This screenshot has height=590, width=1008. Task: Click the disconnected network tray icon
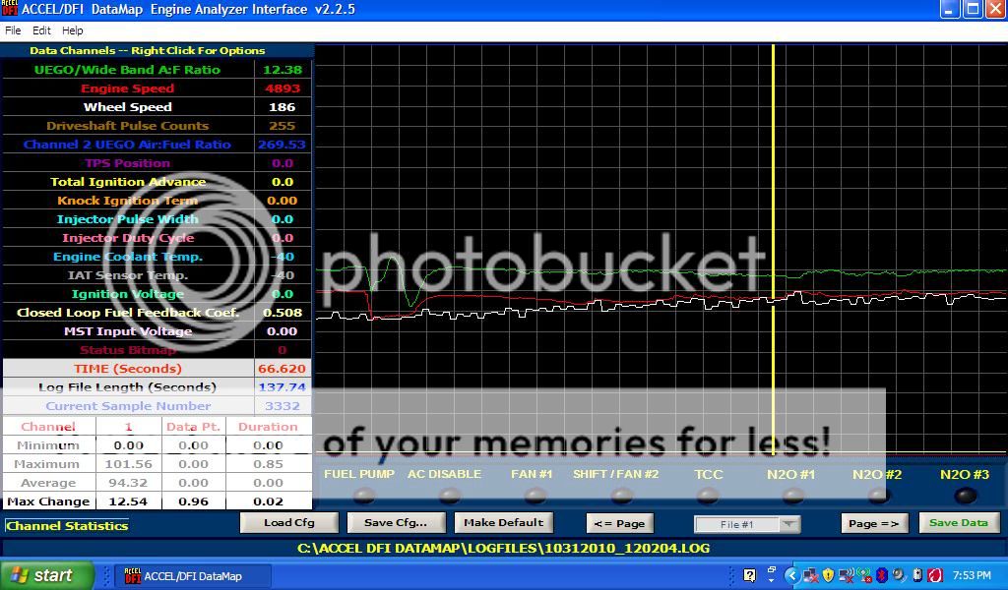point(810,575)
